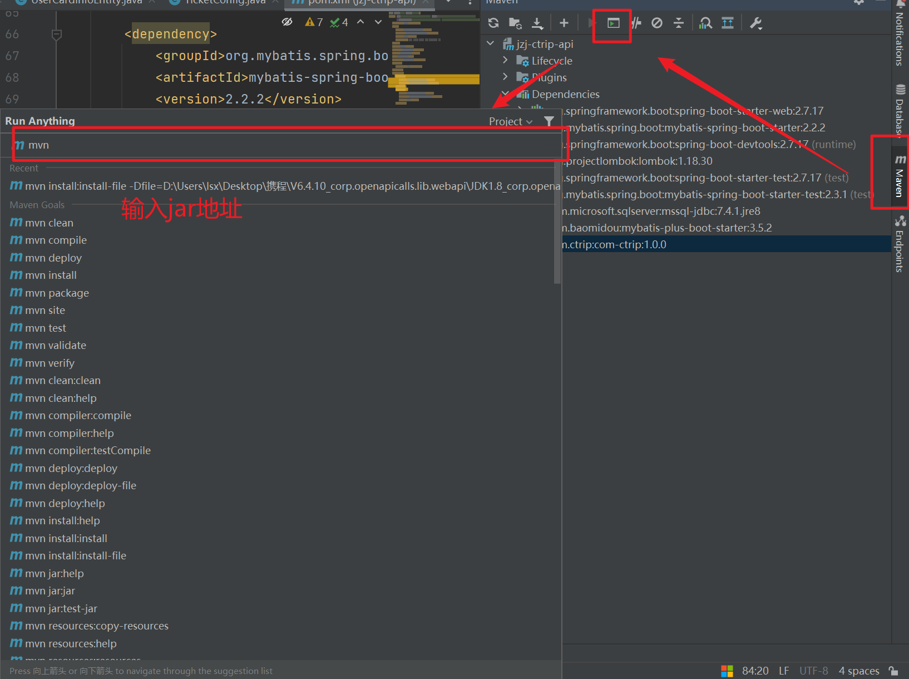
Task: Select mybatis-plus-boot-starter:3.5.2 dependency
Action: [x=667, y=228]
